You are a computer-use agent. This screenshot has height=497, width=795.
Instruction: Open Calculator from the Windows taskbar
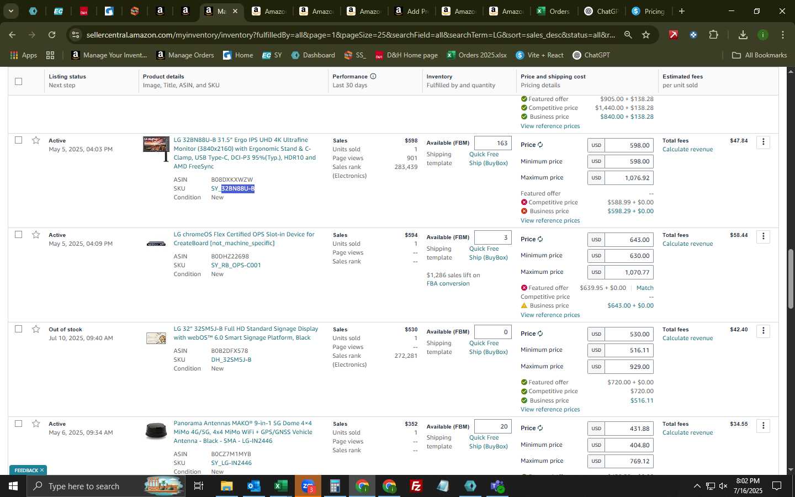[x=335, y=486]
